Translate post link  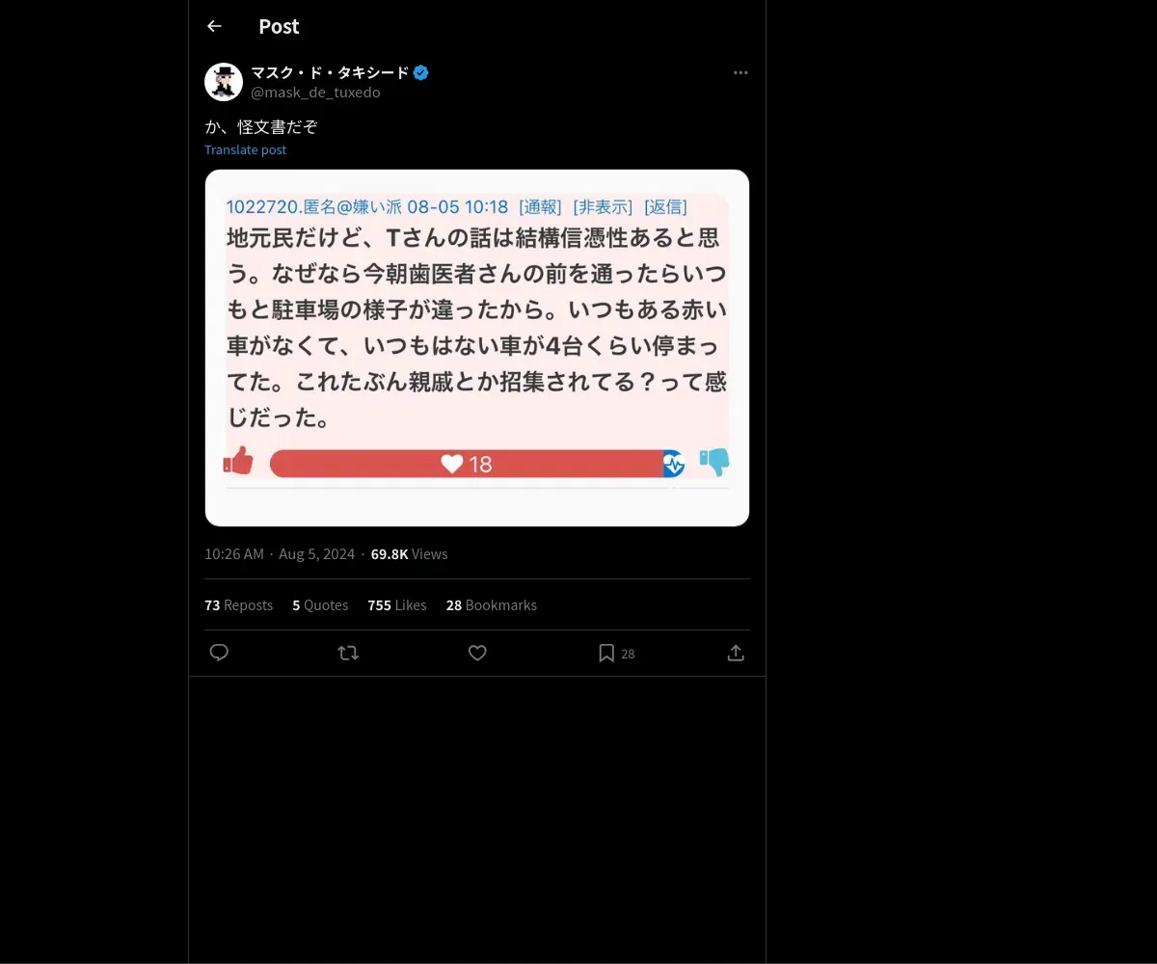pyautogui.click(x=245, y=149)
